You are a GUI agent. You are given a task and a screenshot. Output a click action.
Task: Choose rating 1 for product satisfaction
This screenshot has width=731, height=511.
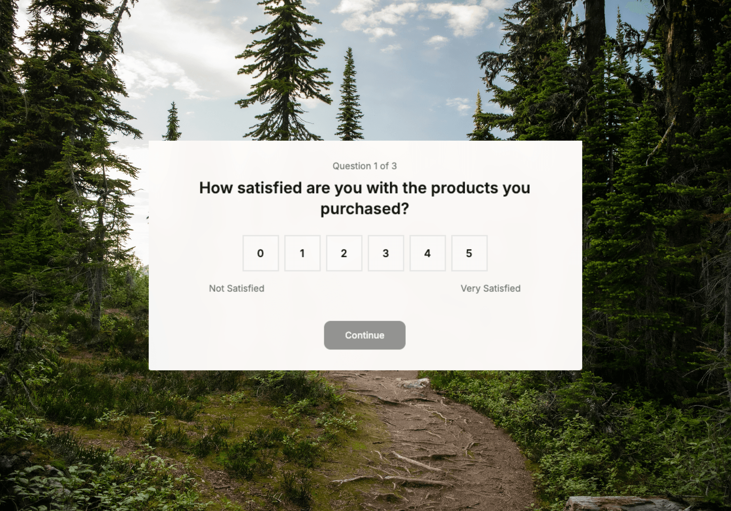click(302, 253)
